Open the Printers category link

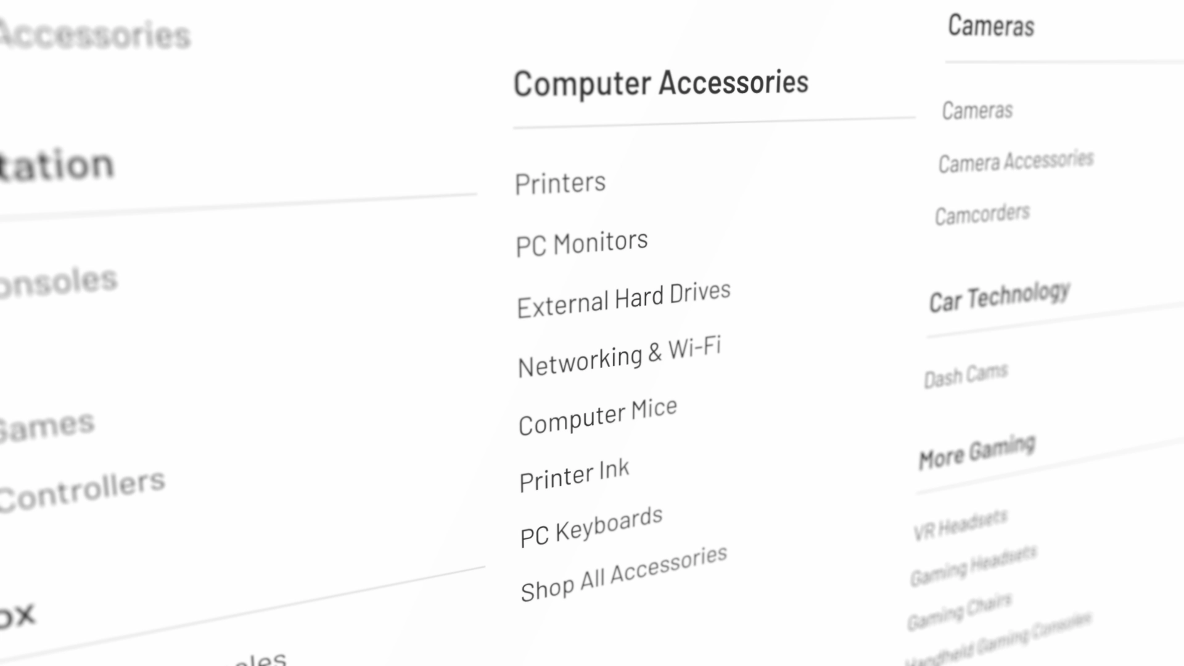pyautogui.click(x=560, y=183)
